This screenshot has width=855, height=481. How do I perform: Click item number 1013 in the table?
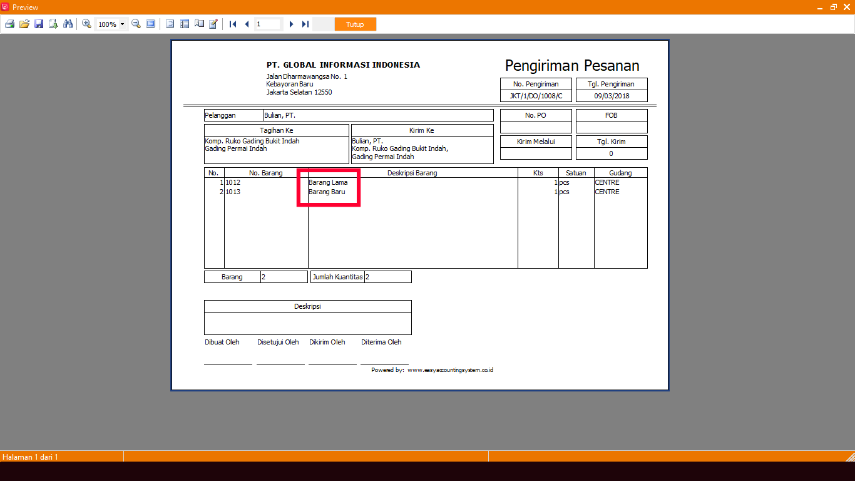click(233, 192)
